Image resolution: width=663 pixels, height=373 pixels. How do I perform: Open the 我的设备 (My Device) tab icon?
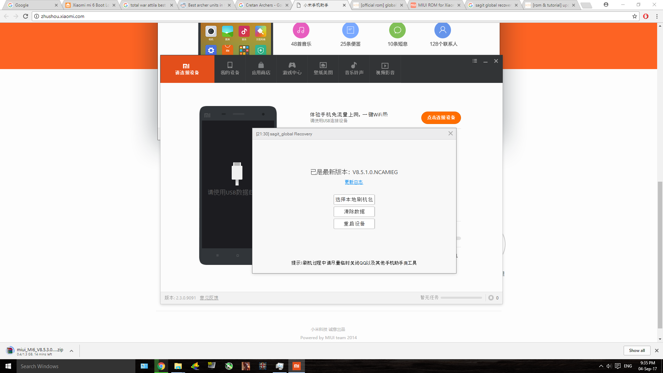[x=230, y=65]
